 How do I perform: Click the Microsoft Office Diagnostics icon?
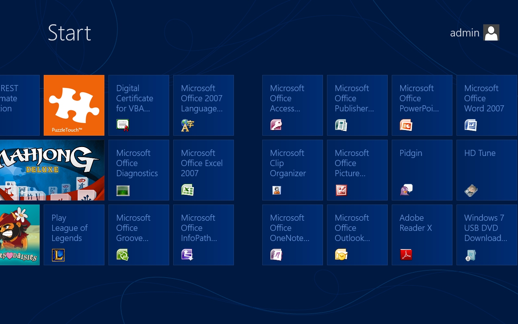(x=123, y=190)
